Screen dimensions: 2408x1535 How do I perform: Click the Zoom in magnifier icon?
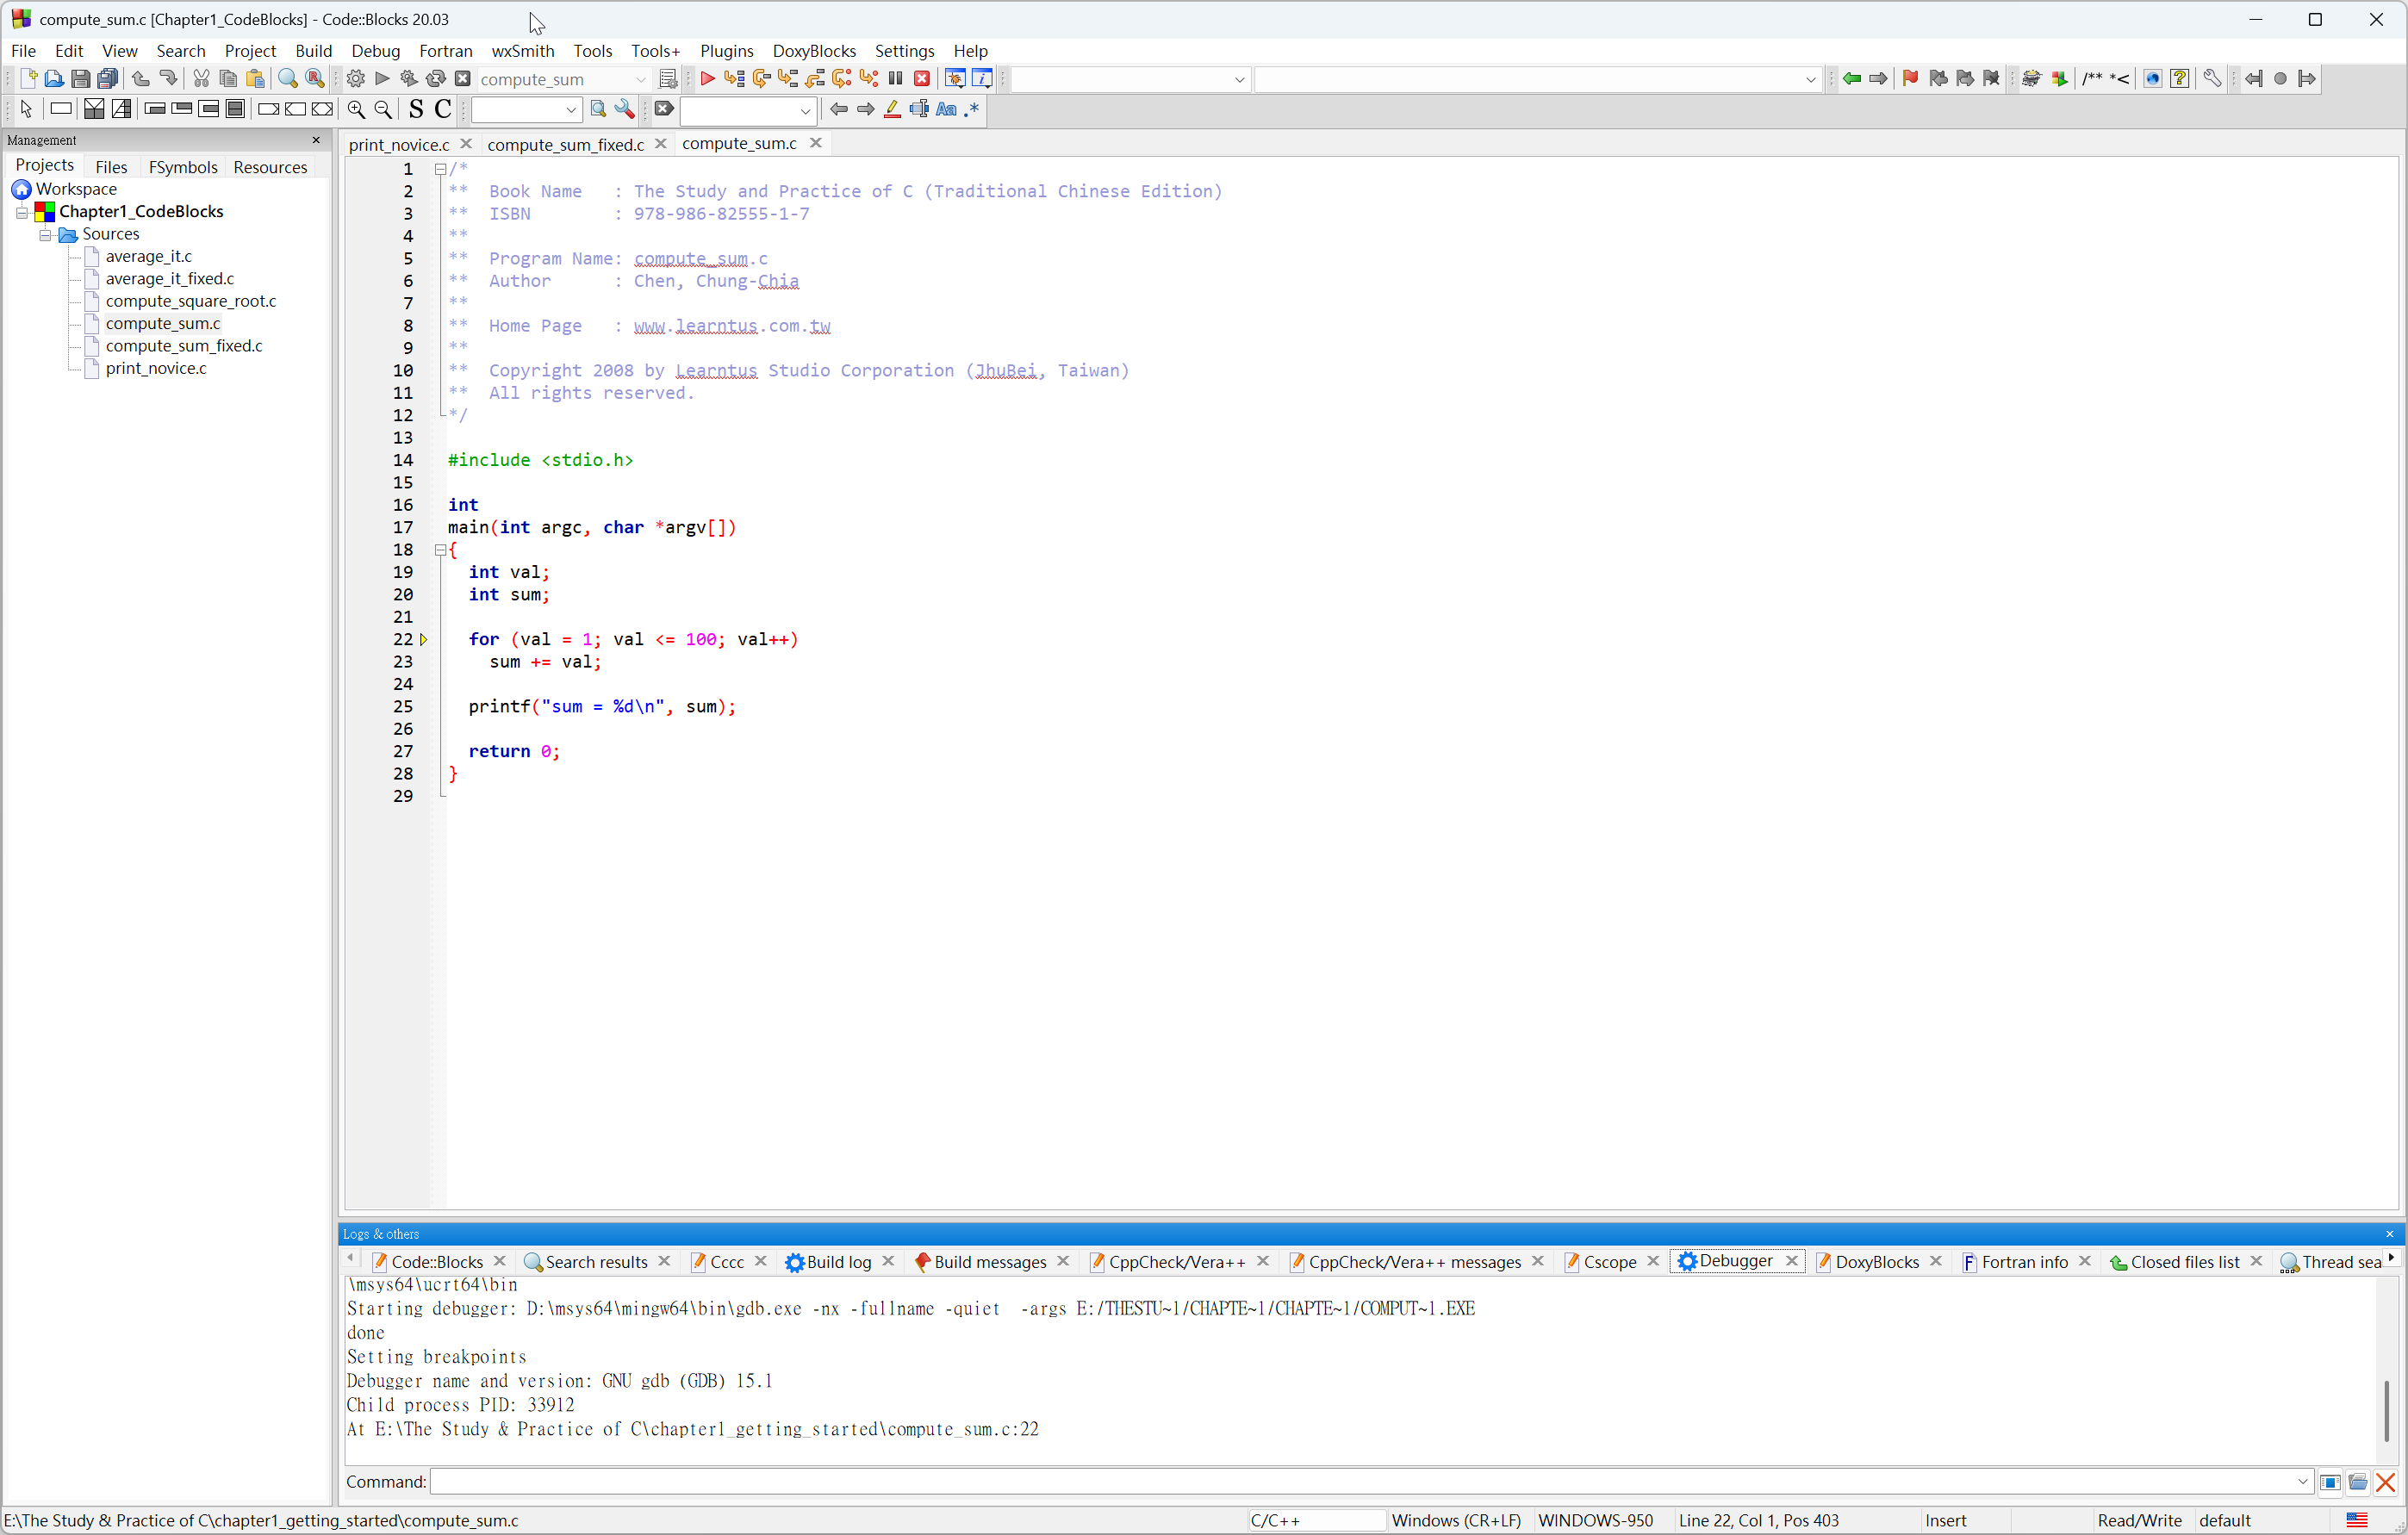(356, 110)
